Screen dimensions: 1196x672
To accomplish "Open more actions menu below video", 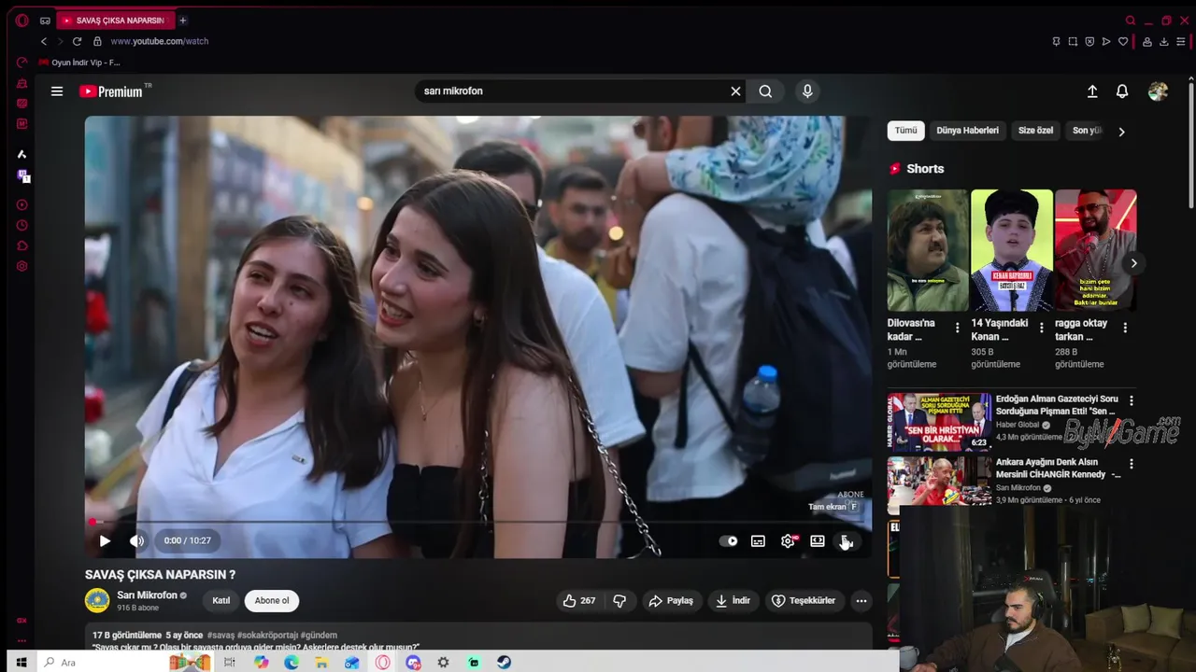I will (861, 601).
